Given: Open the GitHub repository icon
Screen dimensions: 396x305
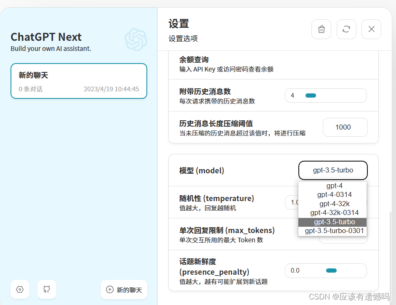Looking at the screenshot, I should tap(47, 289).
